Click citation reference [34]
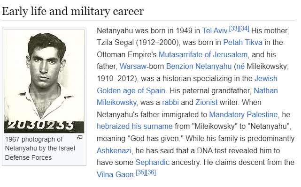301x187 pixels. point(244,29)
